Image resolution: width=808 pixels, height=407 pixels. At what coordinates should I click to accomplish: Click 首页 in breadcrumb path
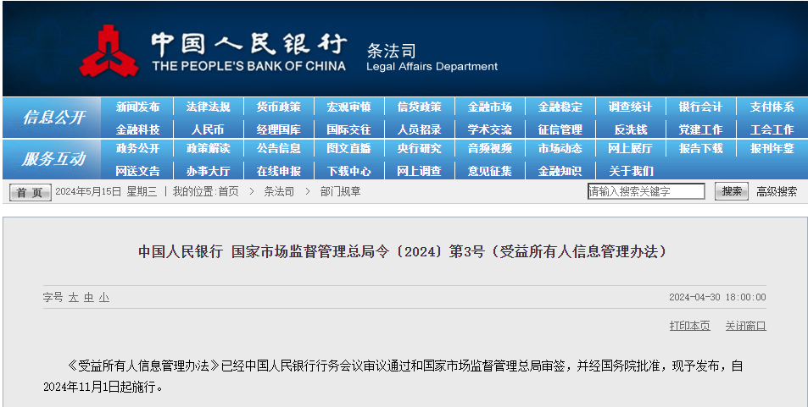click(228, 192)
